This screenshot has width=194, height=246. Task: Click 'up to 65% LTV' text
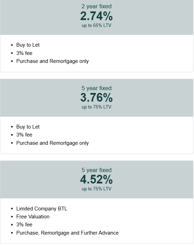tap(96, 26)
